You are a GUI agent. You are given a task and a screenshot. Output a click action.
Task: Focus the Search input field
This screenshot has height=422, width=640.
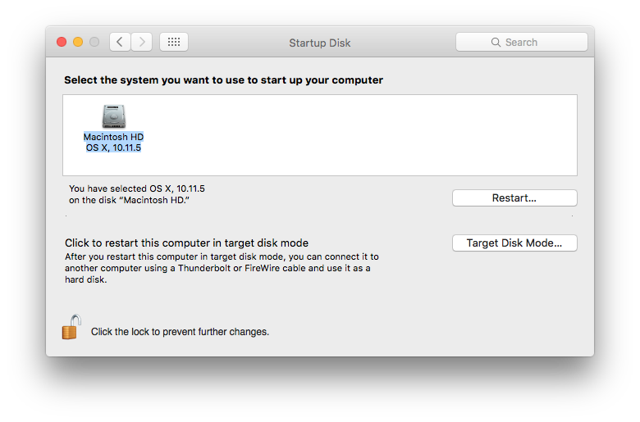pyautogui.click(x=522, y=42)
